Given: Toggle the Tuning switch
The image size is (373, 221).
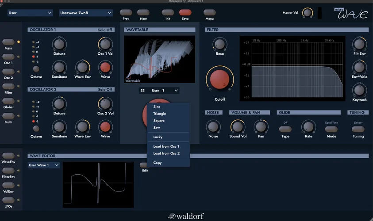Looking at the screenshot, I should [358, 129].
